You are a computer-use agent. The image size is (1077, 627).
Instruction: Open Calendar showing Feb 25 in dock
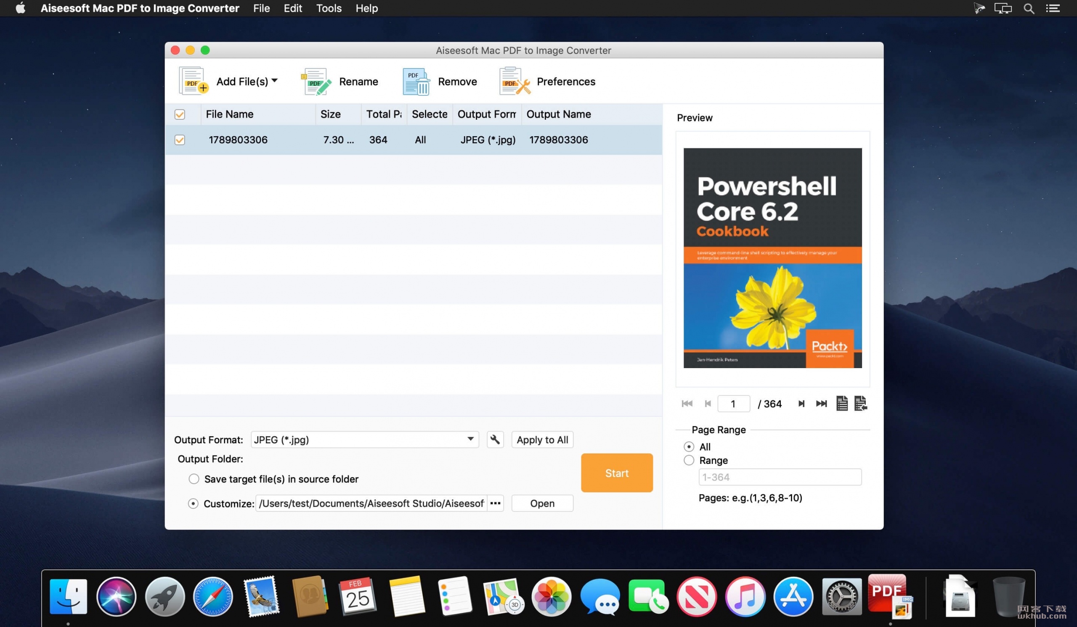358,596
